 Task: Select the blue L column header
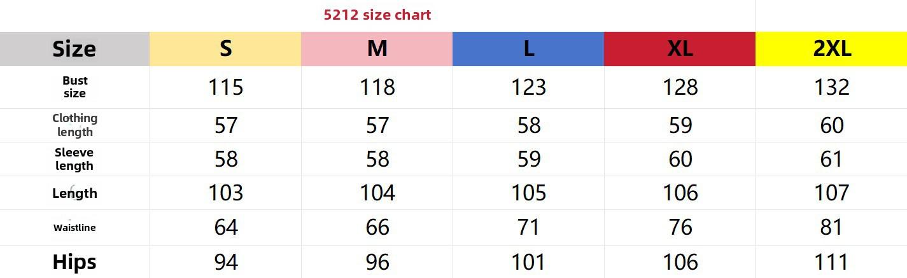pos(528,48)
